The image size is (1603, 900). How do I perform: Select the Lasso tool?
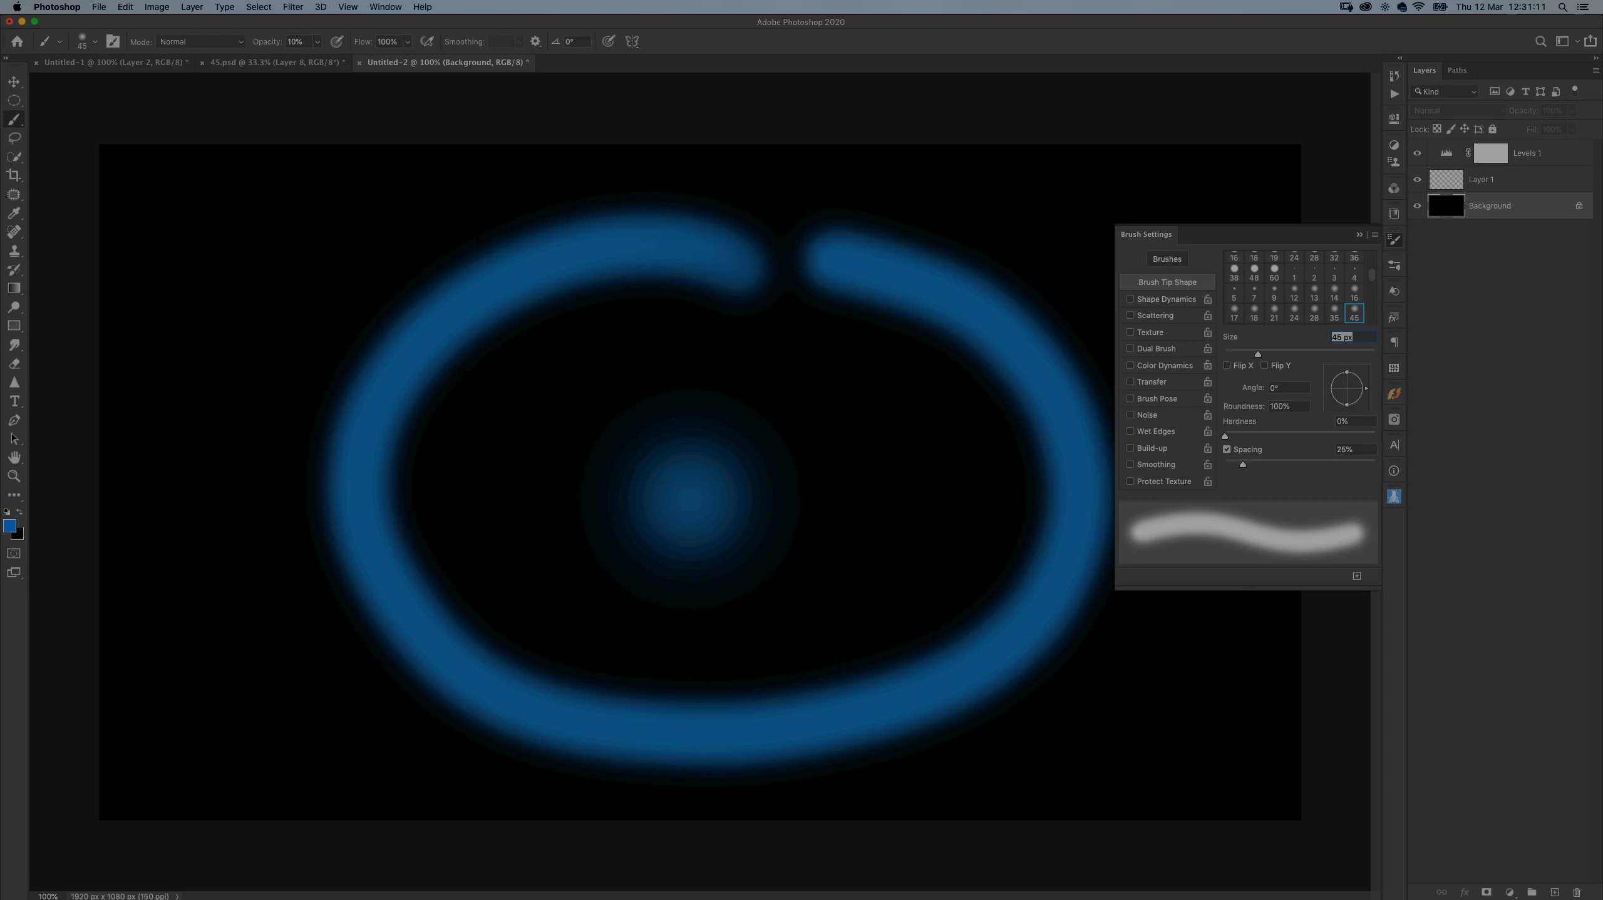coord(14,138)
